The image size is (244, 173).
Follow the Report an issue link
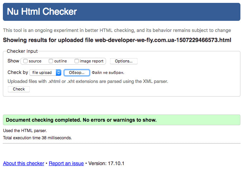66,163
